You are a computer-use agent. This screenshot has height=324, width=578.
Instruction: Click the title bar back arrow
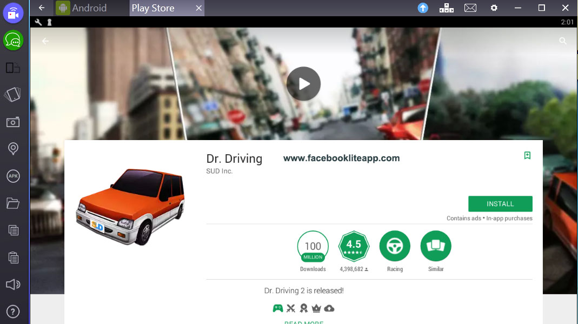tap(42, 8)
